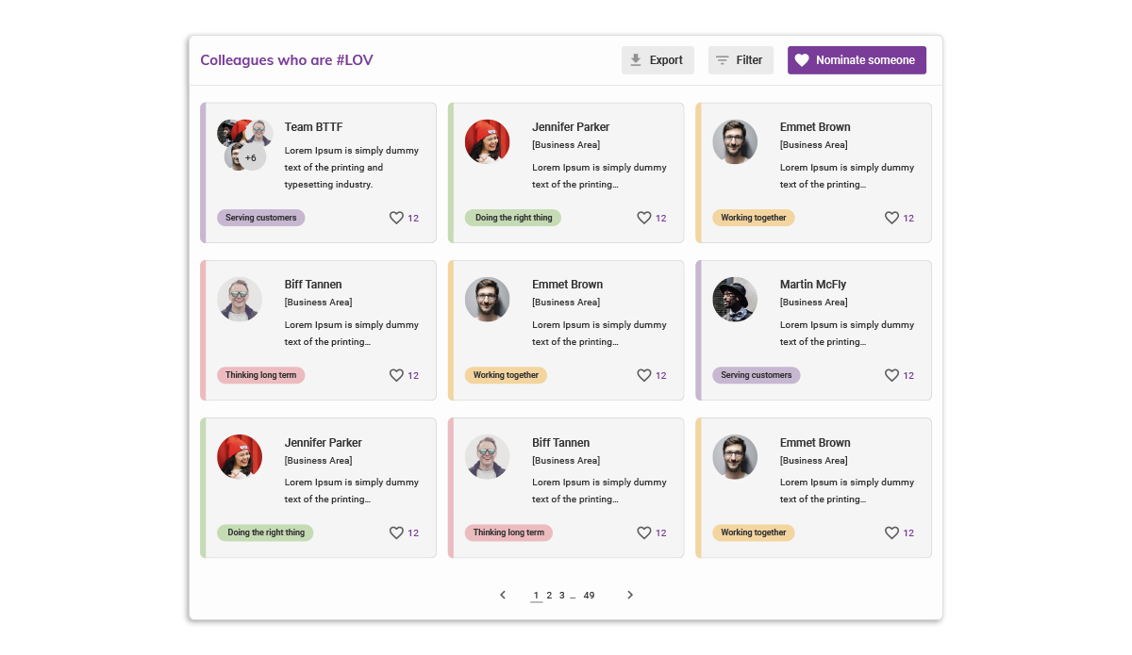The width and height of the screenshot is (1132, 655).
Task: Click the heart icon on Team BTTF card
Action: tap(396, 218)
